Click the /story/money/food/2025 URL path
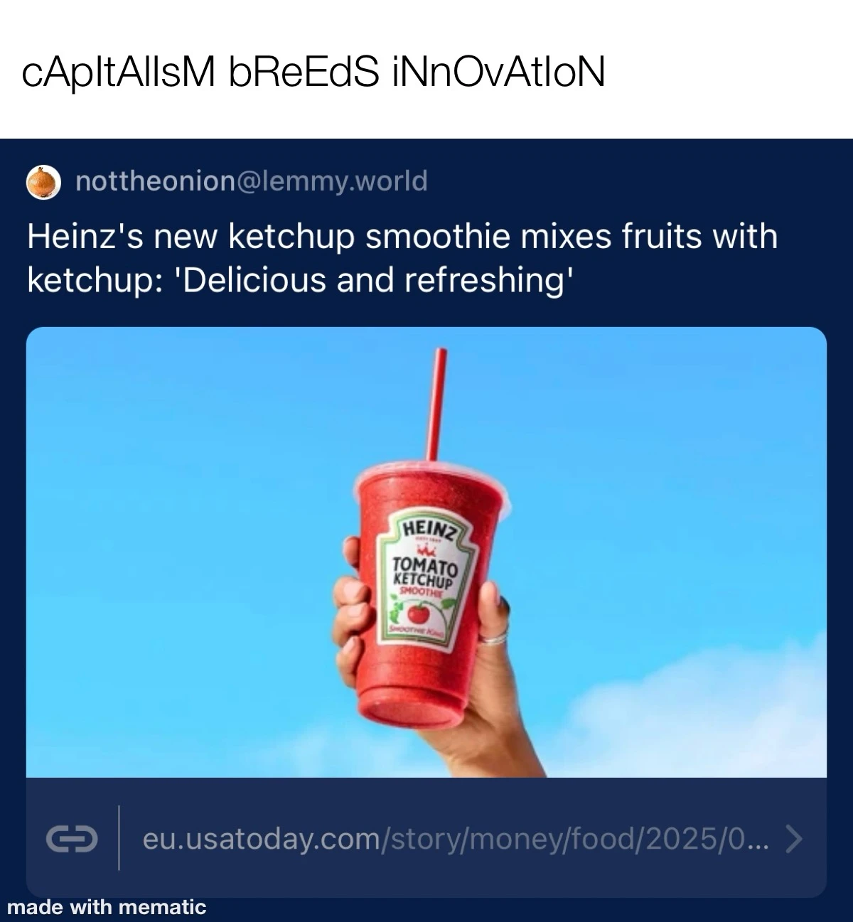The width and height of the screenshot is (853, 922). coord(557,840)
